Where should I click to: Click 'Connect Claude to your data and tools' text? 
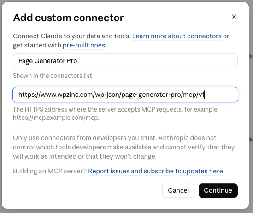coord(72,36)
